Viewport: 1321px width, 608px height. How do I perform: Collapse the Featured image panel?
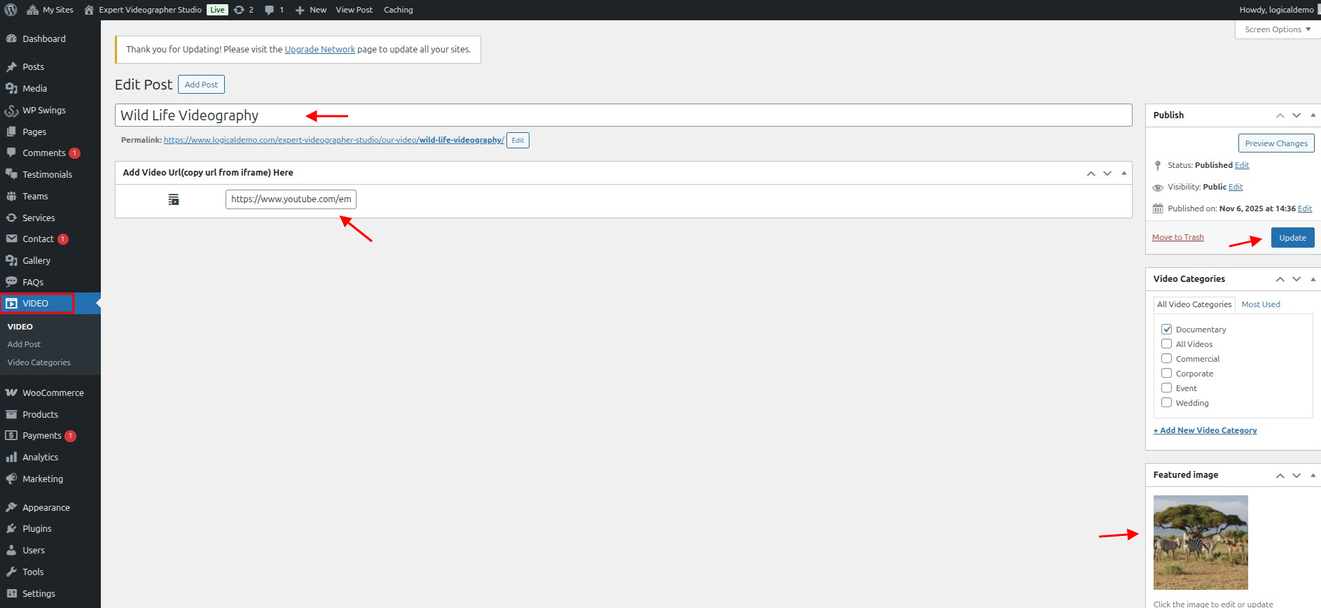(x=1313, y=475)
